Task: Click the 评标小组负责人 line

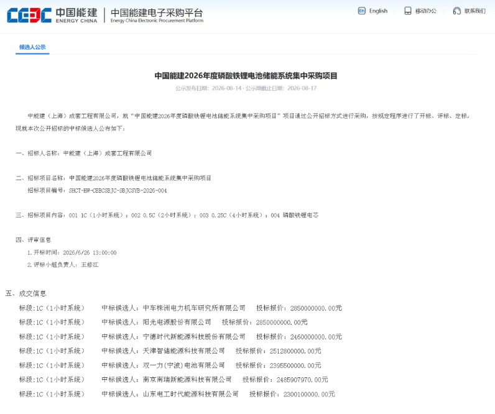Action: 63,265
